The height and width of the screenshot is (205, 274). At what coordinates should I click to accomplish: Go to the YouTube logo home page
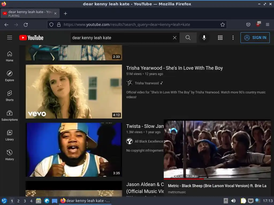pos(31,38)
